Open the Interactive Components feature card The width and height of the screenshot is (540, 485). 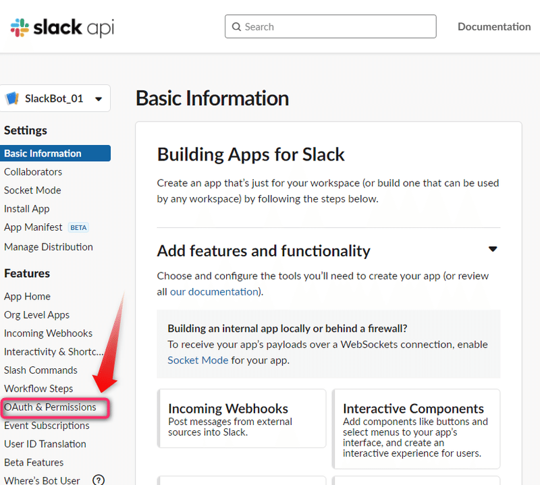(x=416, y=429)
